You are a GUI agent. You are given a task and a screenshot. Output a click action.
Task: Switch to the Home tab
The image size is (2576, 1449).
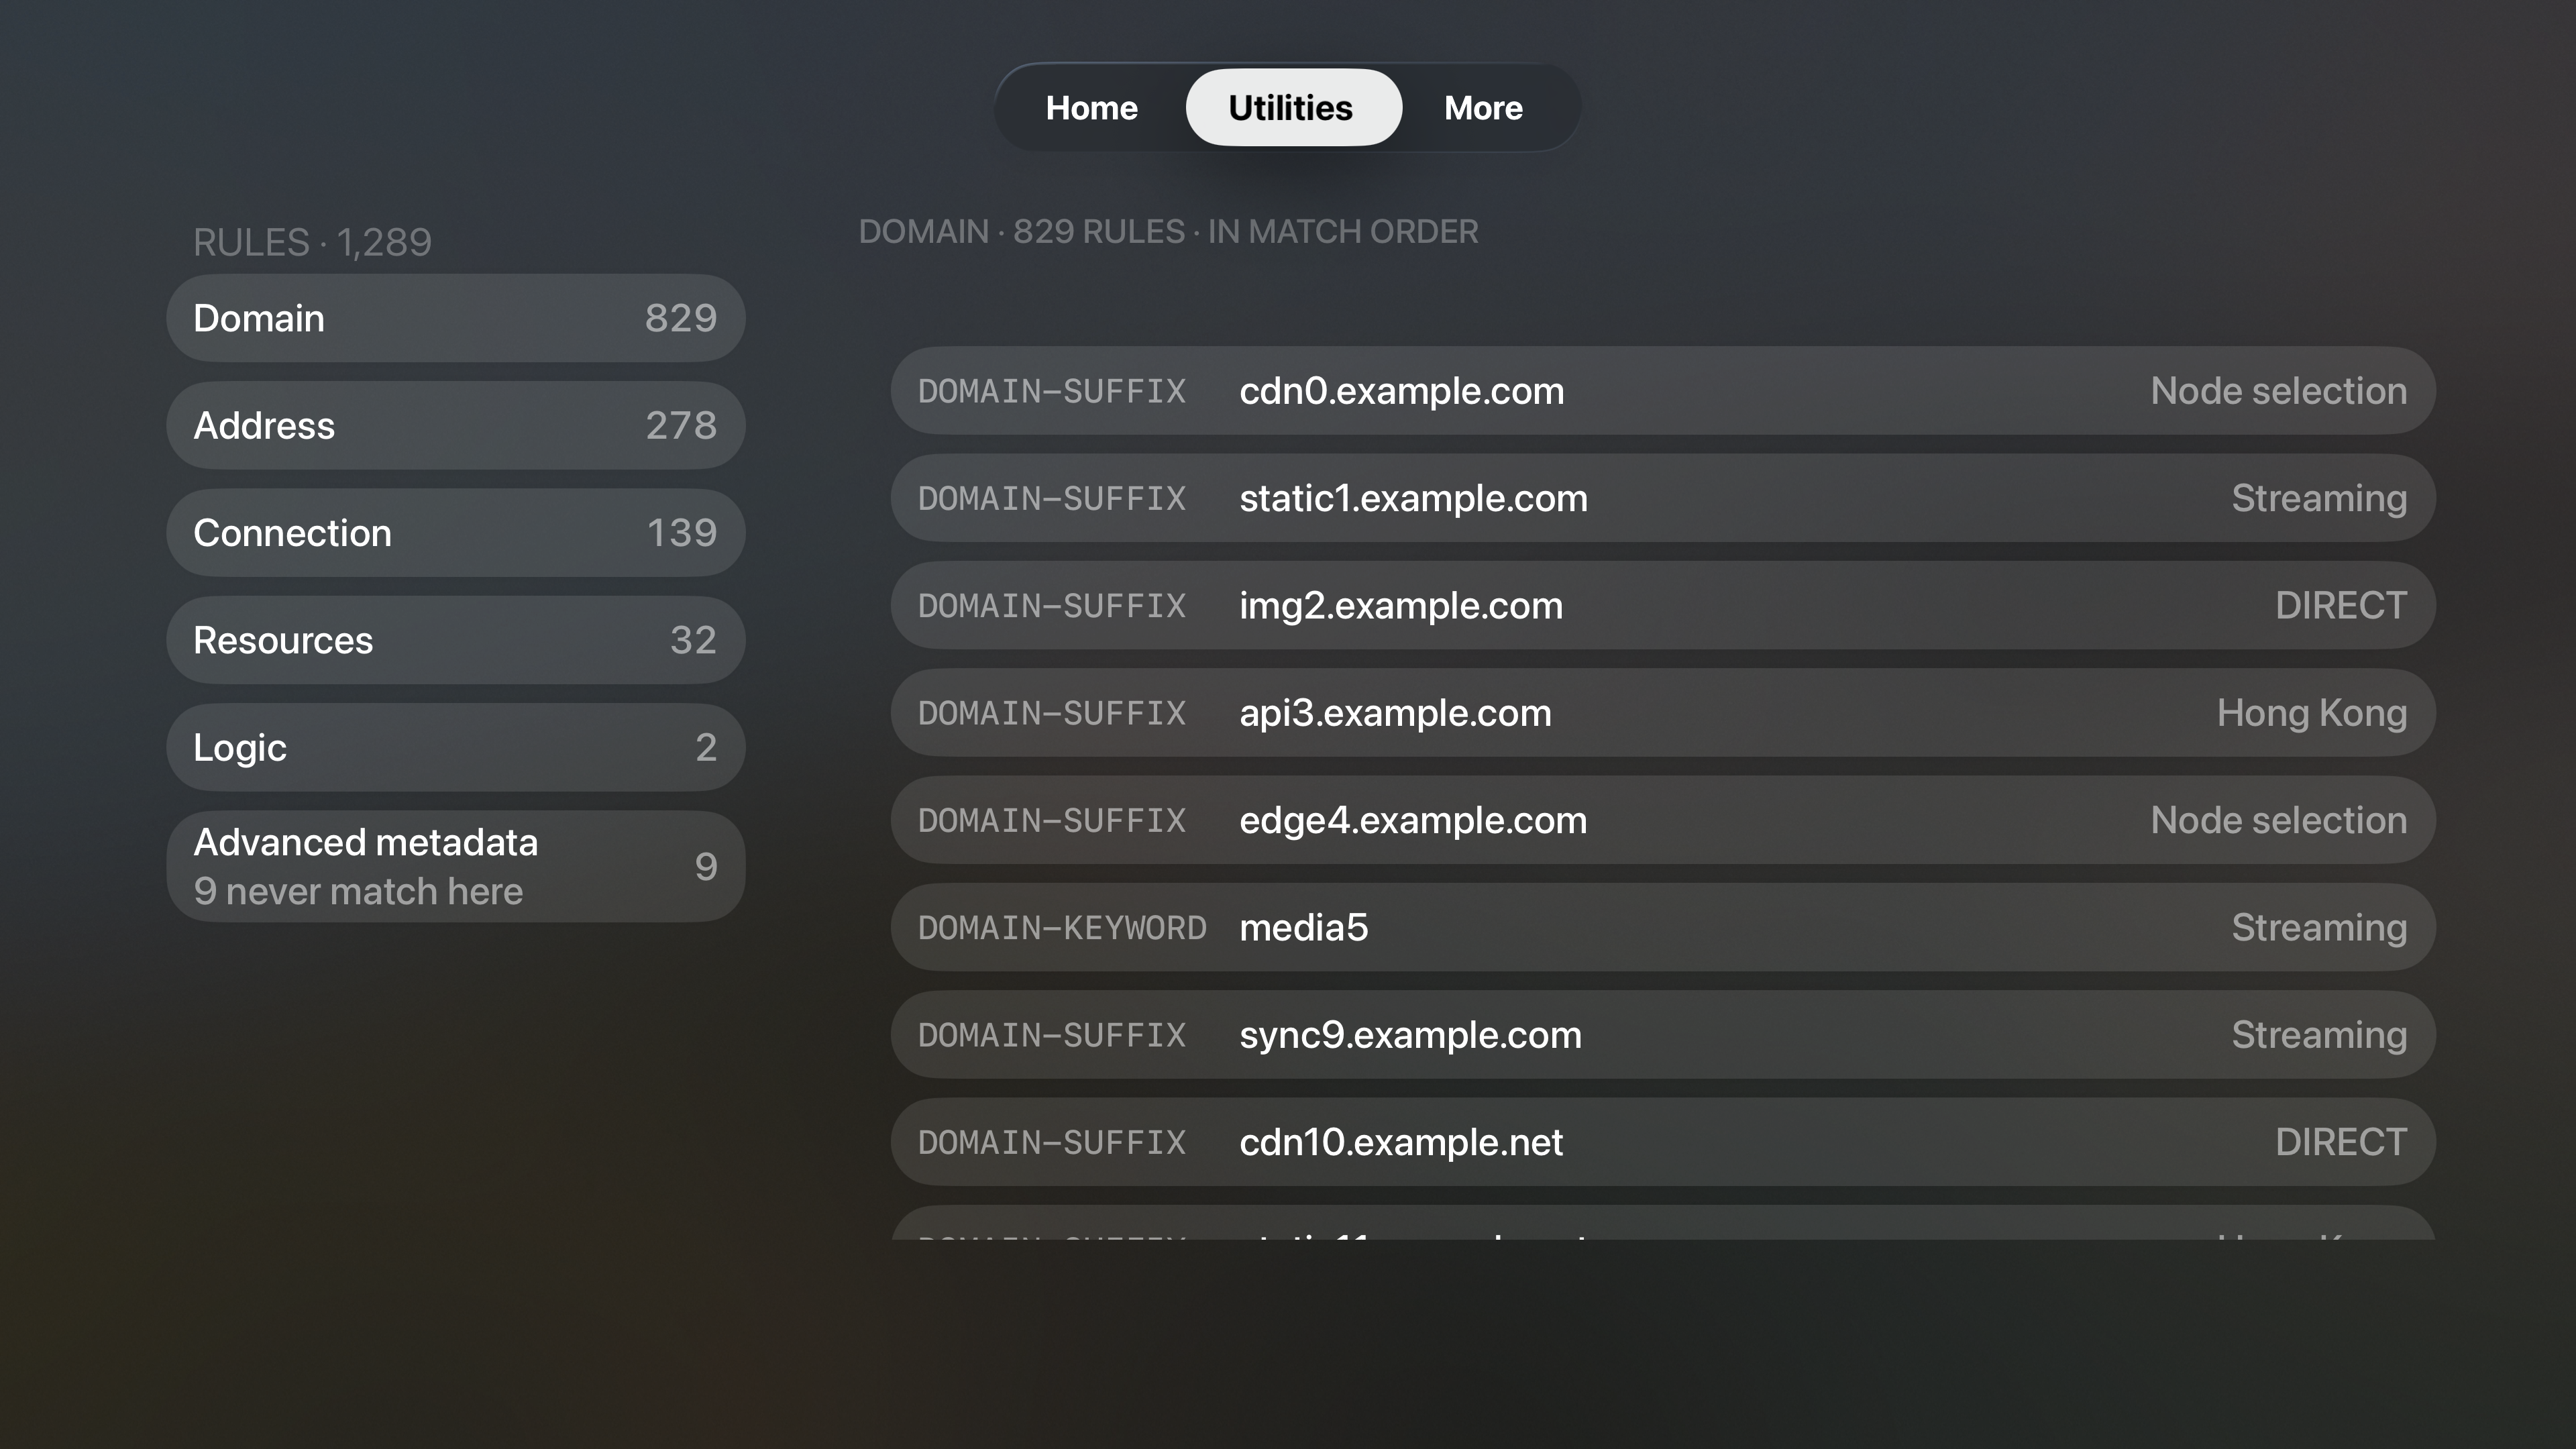(1091, 108)
